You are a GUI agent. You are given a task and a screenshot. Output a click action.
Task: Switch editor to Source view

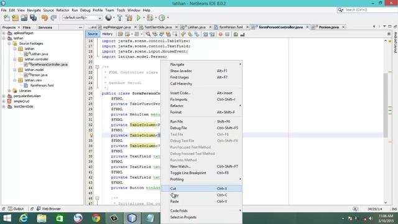pos(93,34)
